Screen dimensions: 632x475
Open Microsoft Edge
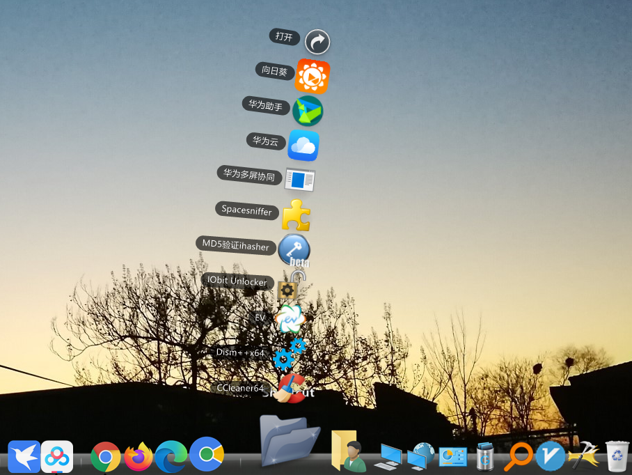tap(172, 456)
